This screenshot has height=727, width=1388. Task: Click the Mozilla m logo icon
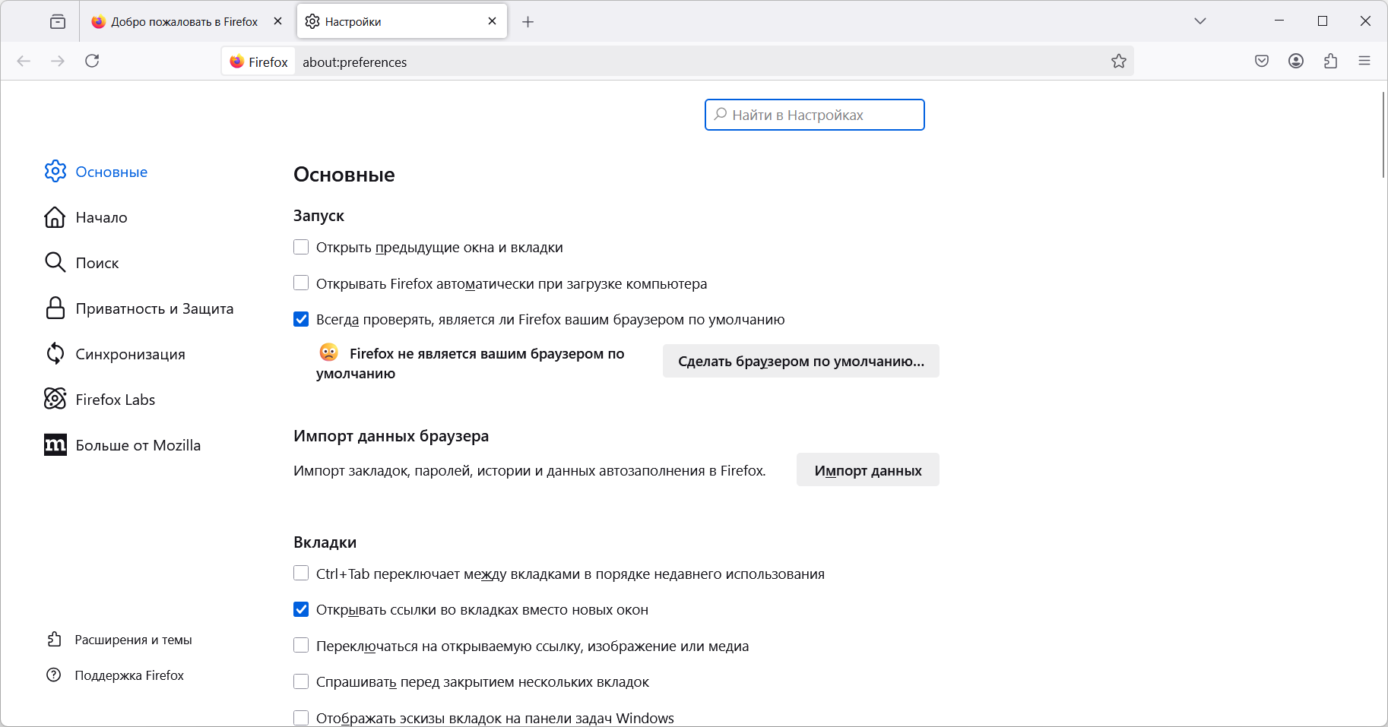55,445
